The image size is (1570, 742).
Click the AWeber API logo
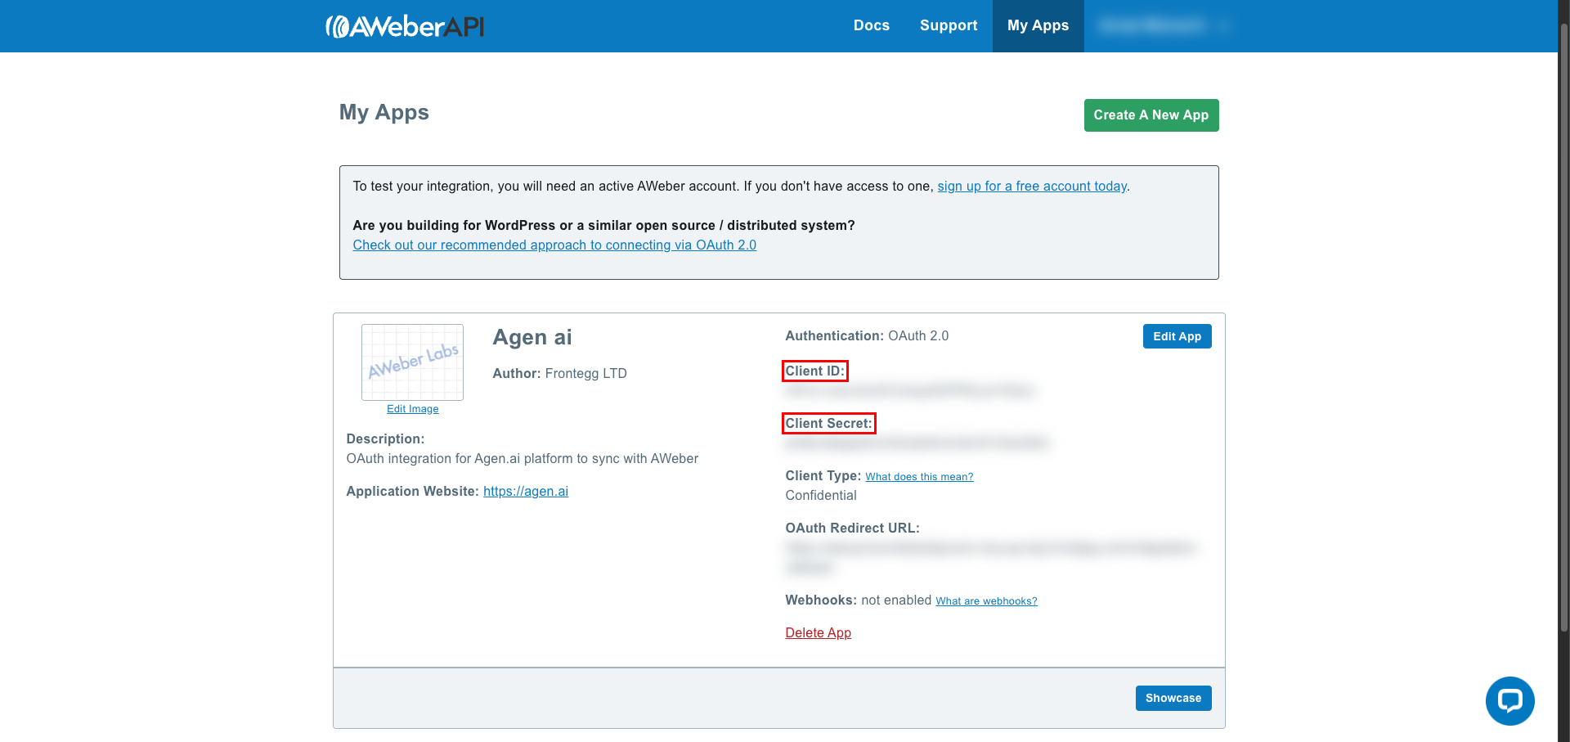(405, 26)
